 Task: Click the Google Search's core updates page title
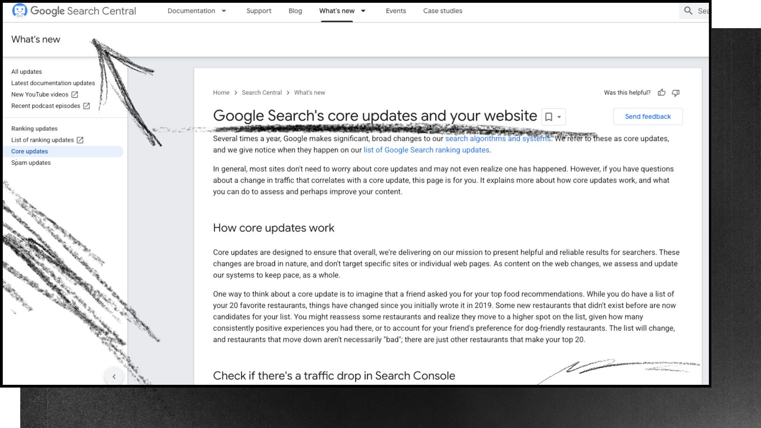click(375, 116)
